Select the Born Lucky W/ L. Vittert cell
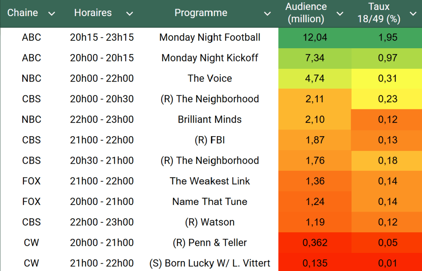The height and width of the screenshot is (271, 422). coord(210,263)
